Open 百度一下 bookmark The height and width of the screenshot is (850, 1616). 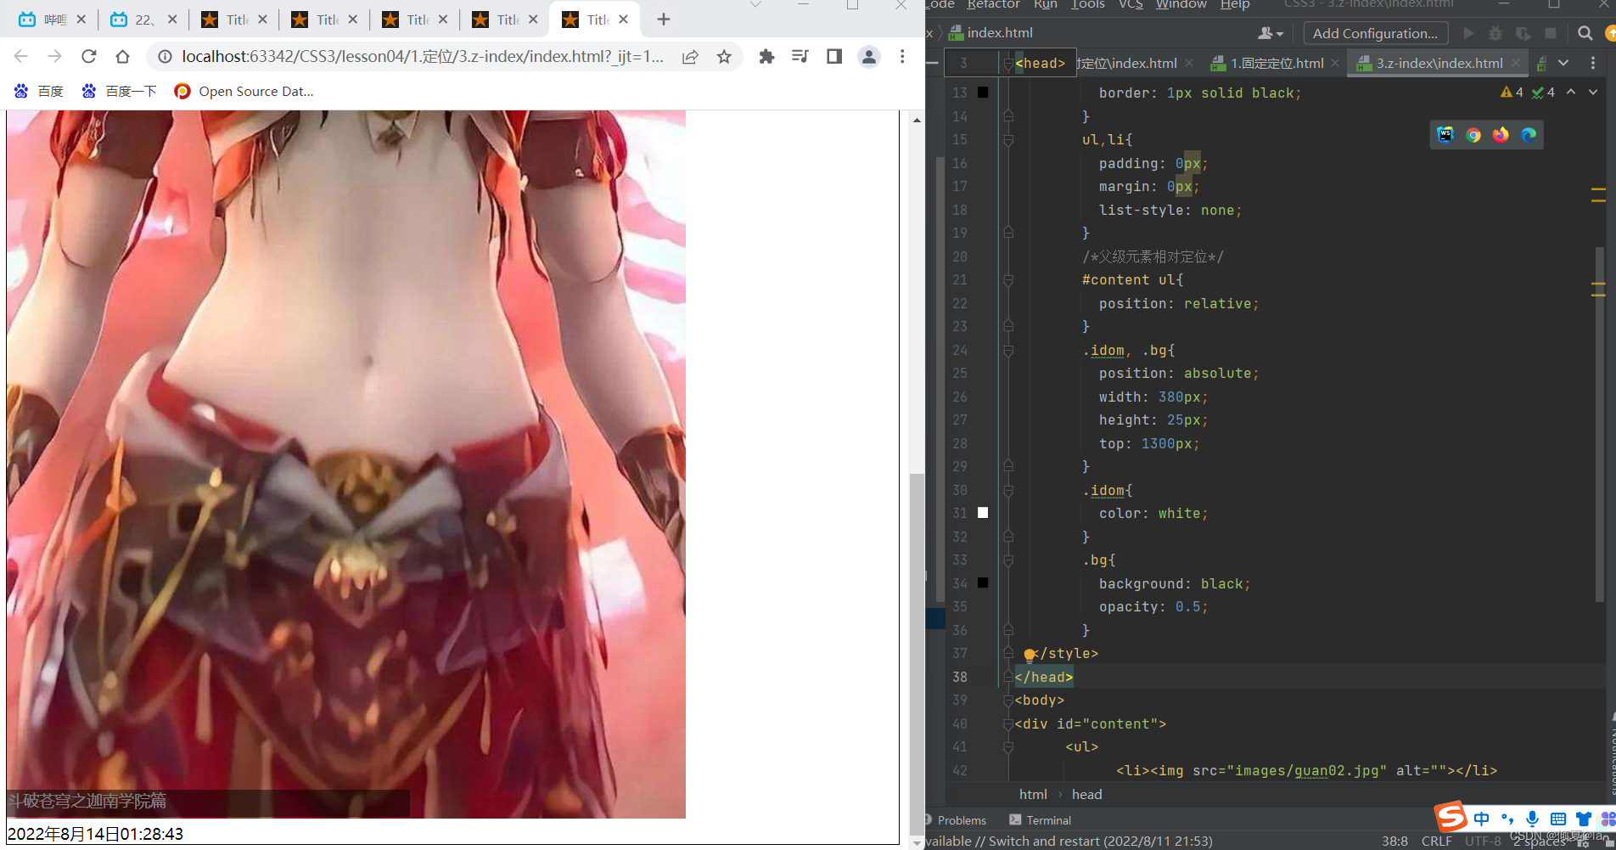coord(119,91)
